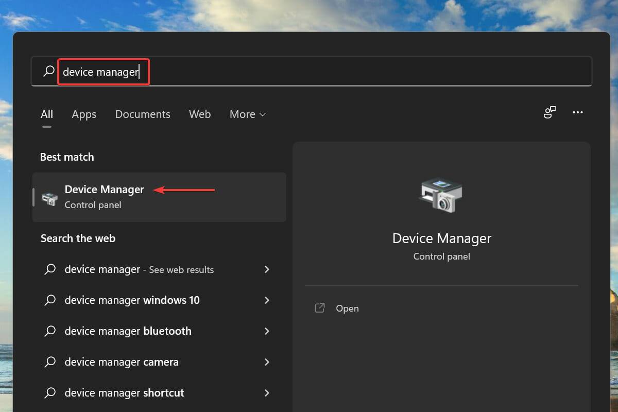Open the three-dots options menu

[x=578, y=113]
